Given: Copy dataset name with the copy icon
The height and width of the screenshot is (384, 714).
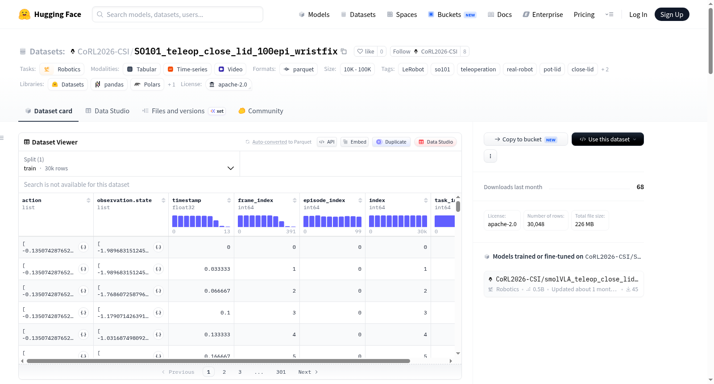Looking at the screenshot, I should coord(344,51).
